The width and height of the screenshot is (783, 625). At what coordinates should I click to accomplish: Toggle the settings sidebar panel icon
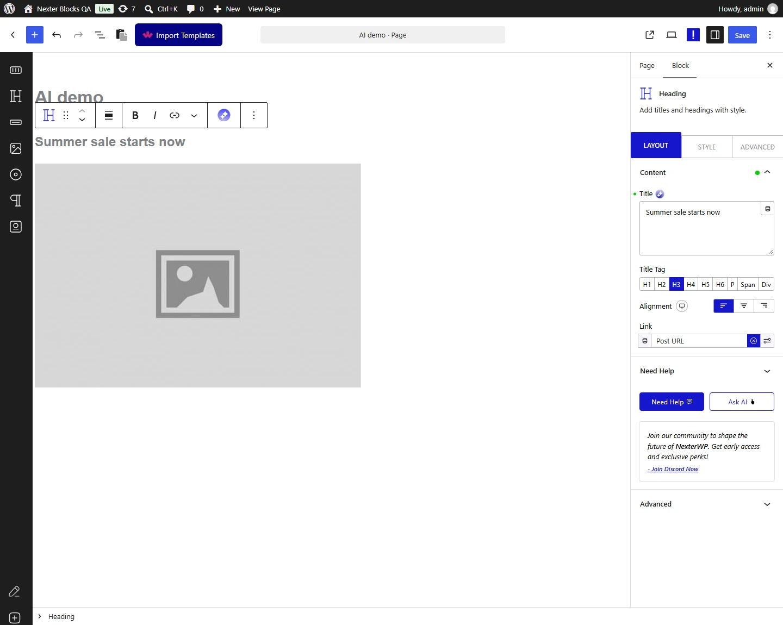coord(715,35)
